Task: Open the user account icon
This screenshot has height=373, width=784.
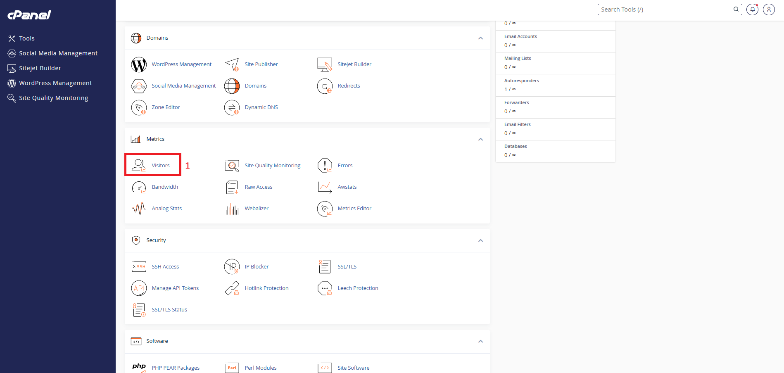Action: pos(769,10)
